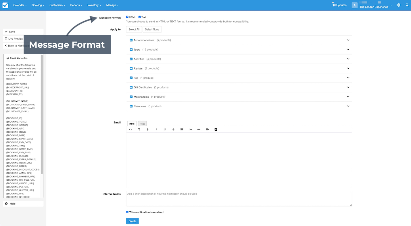Toggle 'This notification is enabled' checkbox
Screen dimensions: 411x226
tap(127, 212)
